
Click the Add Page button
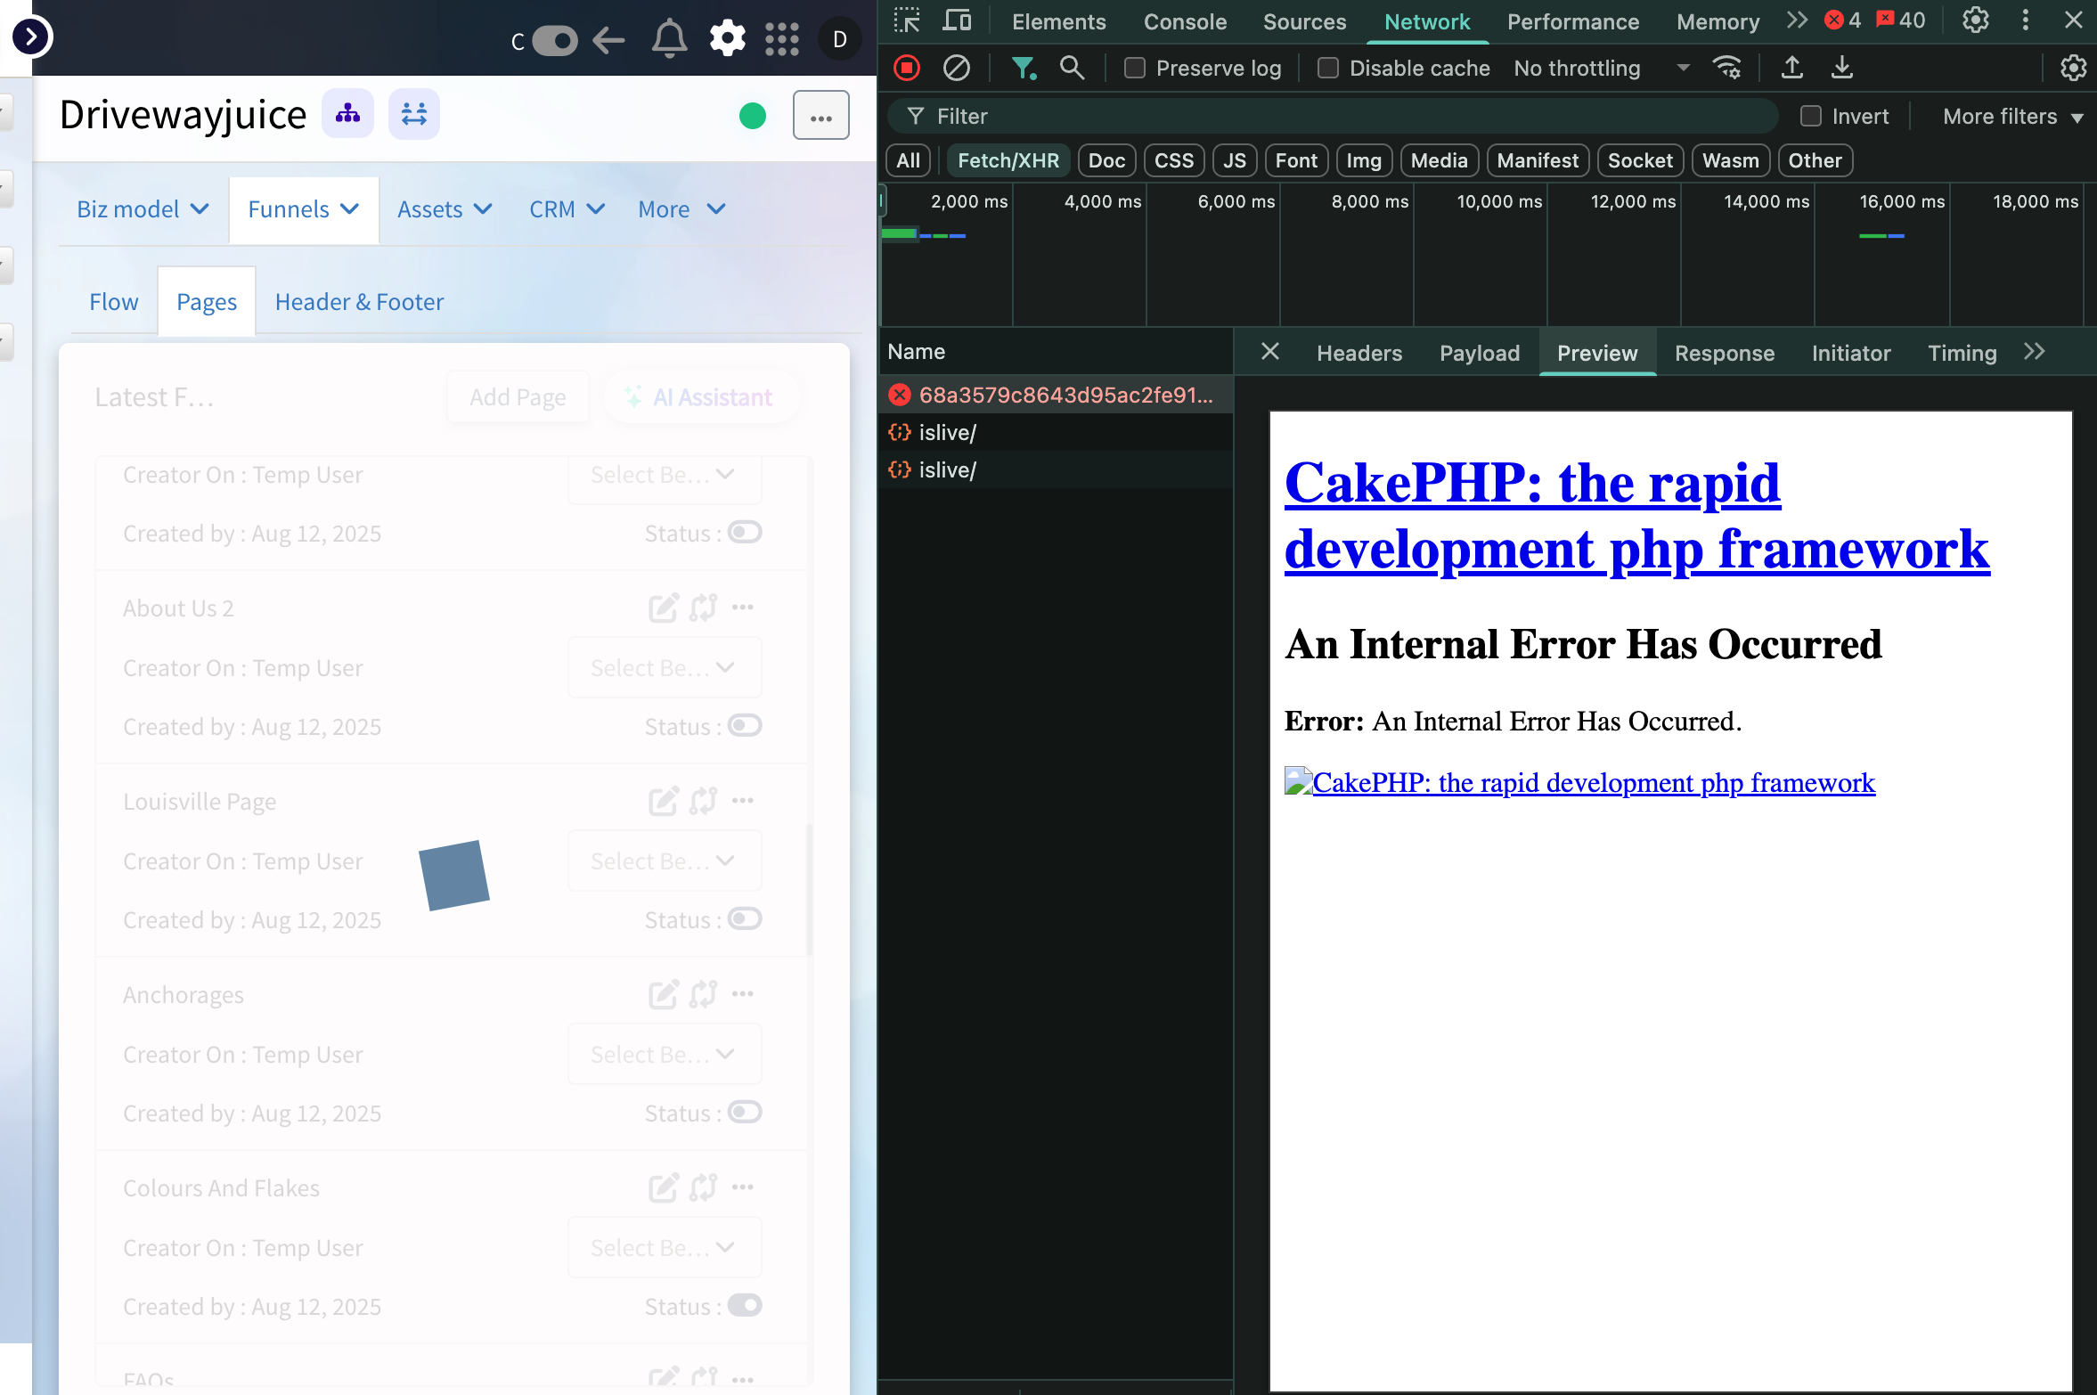518,397
